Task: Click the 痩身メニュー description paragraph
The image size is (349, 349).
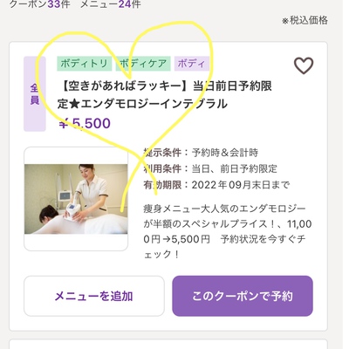Action: tap(228, 231)
